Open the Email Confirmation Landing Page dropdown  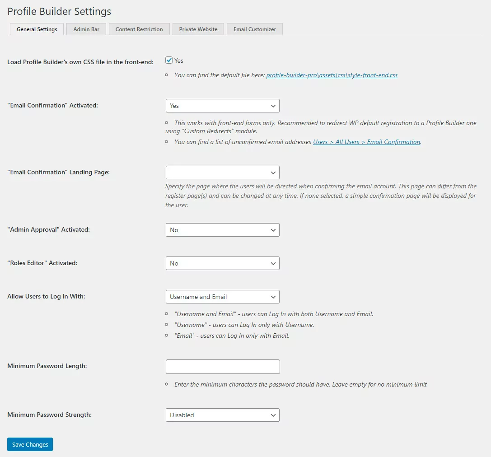tap(223, 173)
